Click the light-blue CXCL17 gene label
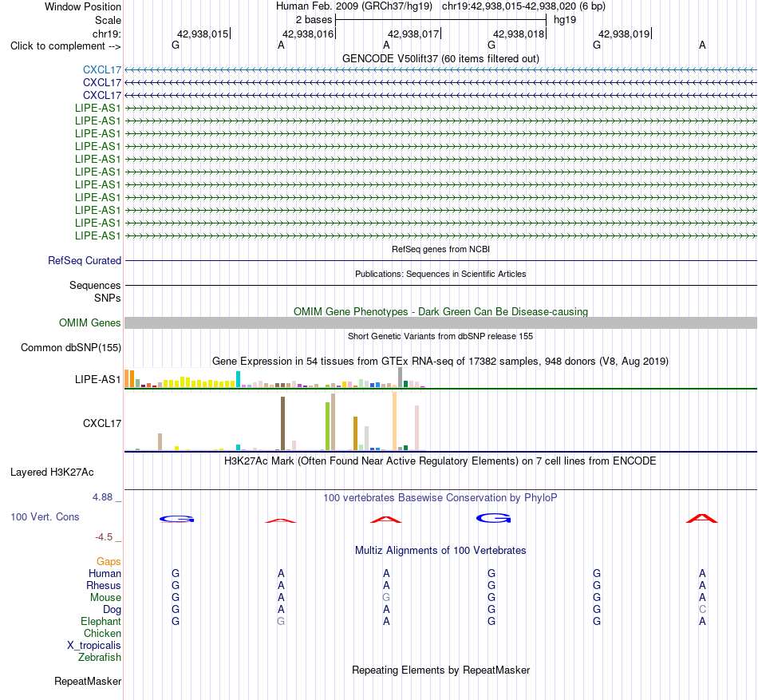Image resolution: width=758 pixels, height=700 pixels. (x=101, y=69)
